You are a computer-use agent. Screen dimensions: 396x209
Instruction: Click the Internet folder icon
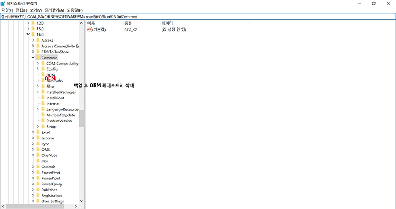(x=43, y=104)
